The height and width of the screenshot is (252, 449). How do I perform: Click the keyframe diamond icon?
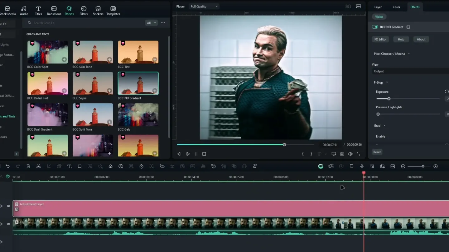coord(162,166)
